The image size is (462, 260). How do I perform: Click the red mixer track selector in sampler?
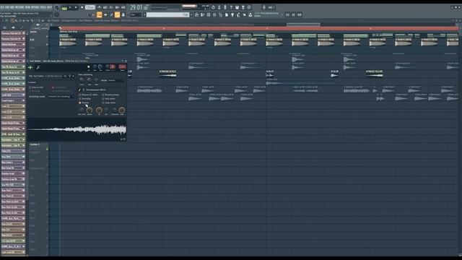click(x=122, y=67)
